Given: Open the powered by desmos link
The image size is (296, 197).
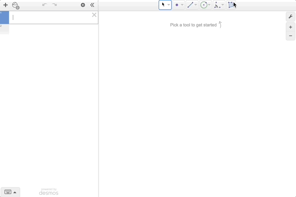Looking at the screenshot, I should coord(49,191).
